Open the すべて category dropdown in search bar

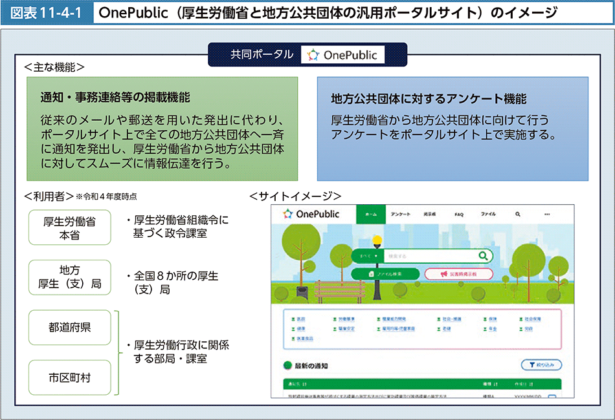(366, 256)
